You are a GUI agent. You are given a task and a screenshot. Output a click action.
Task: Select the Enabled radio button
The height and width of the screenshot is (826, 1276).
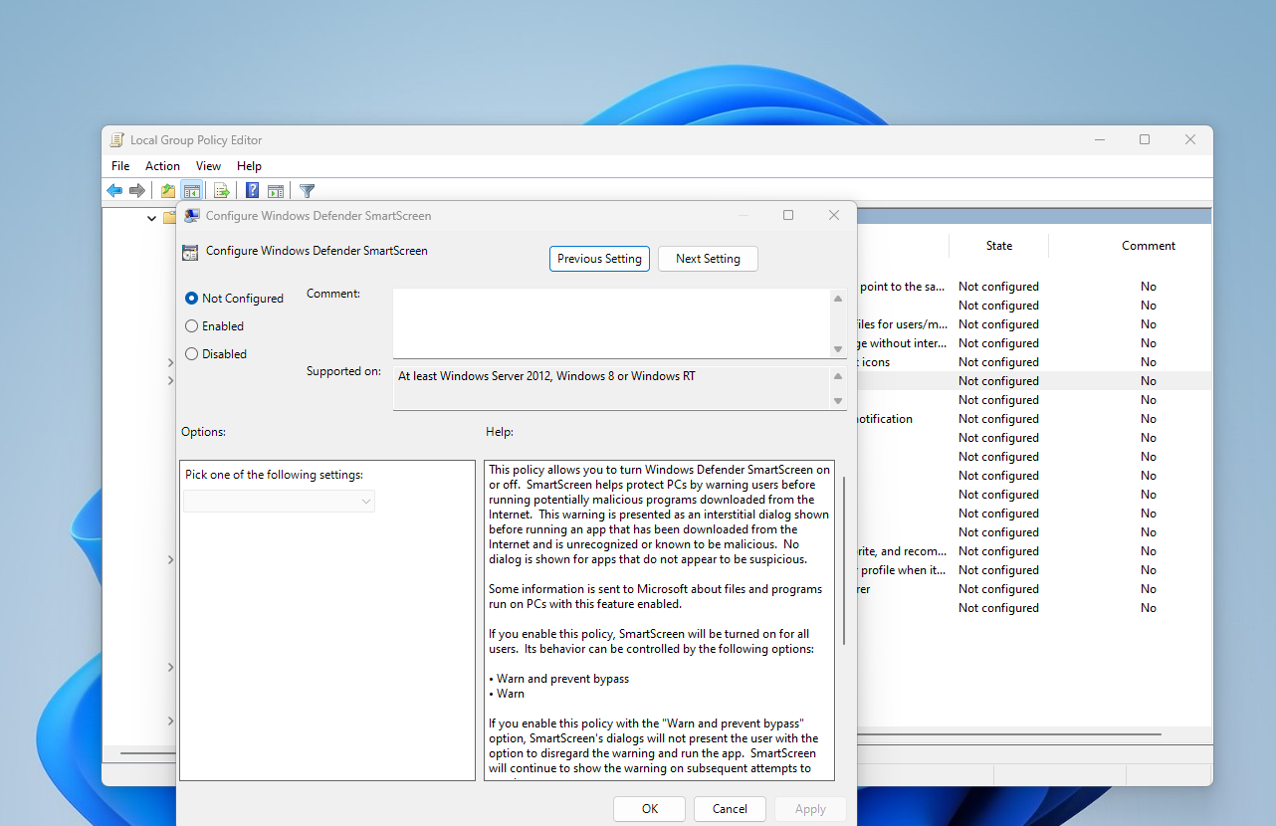click(x=192, y=326)
